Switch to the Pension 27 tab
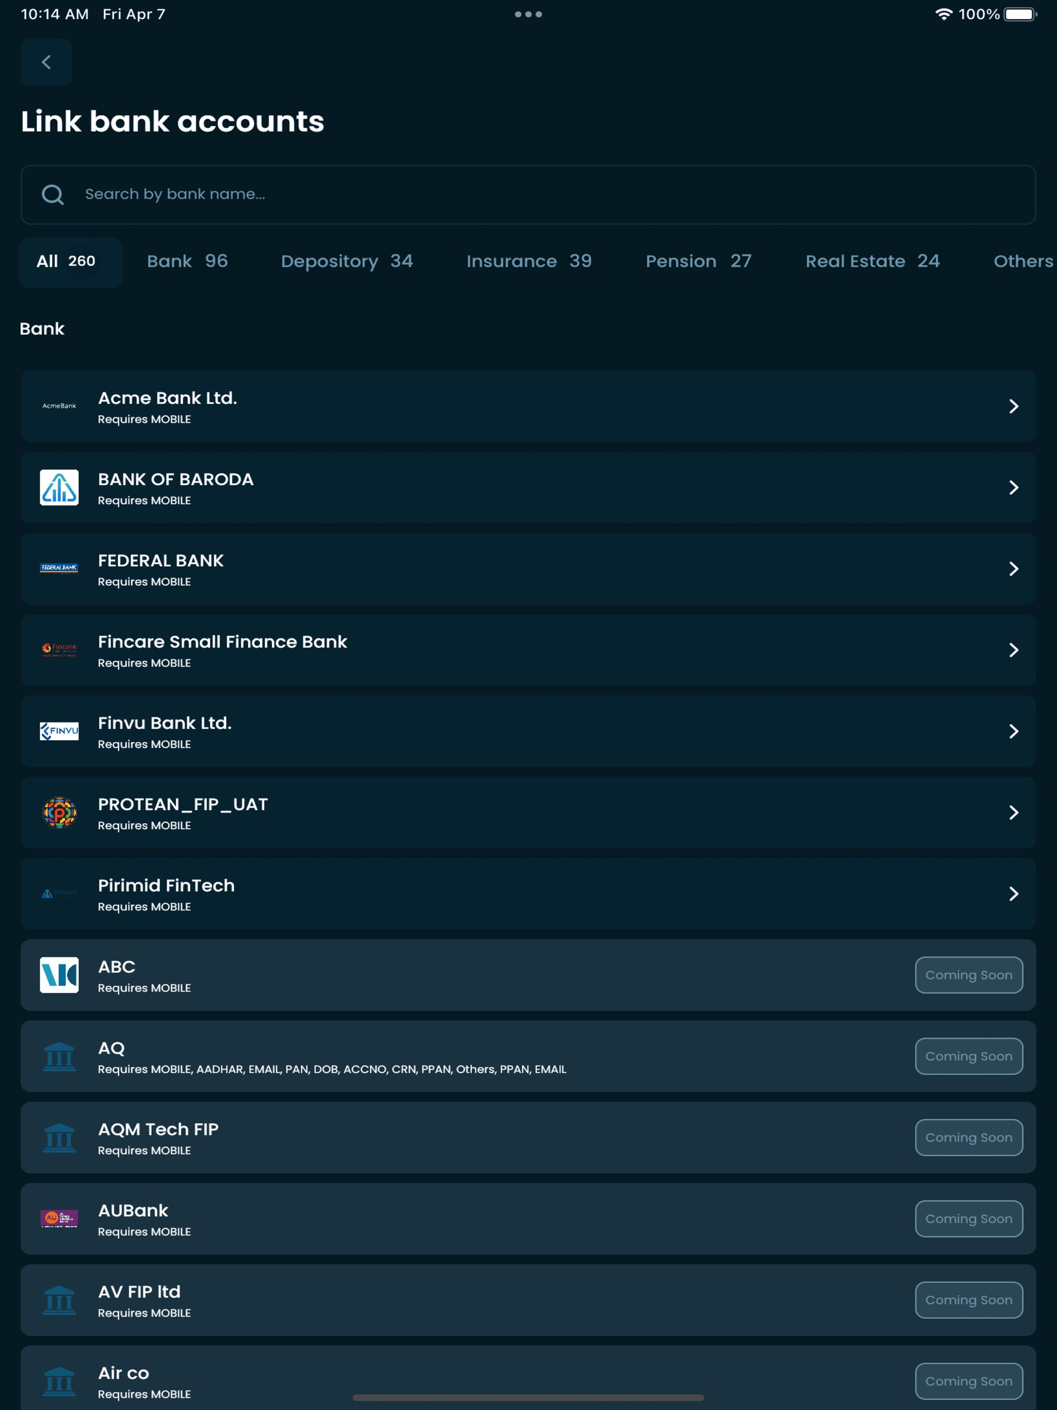This screenshot has width=1057, height=1410. click(699, 261)
